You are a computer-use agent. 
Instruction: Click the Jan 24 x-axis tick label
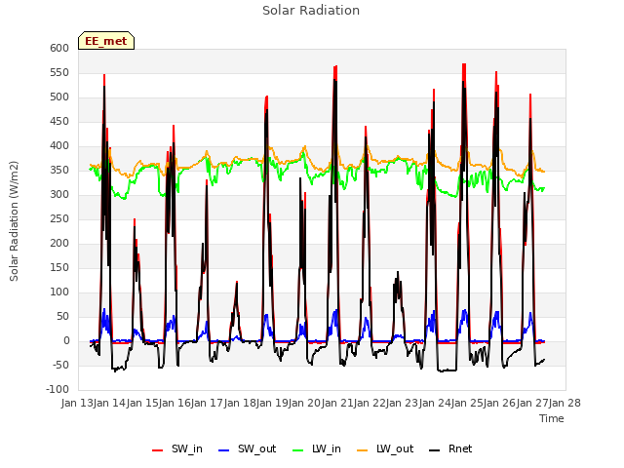435,403
